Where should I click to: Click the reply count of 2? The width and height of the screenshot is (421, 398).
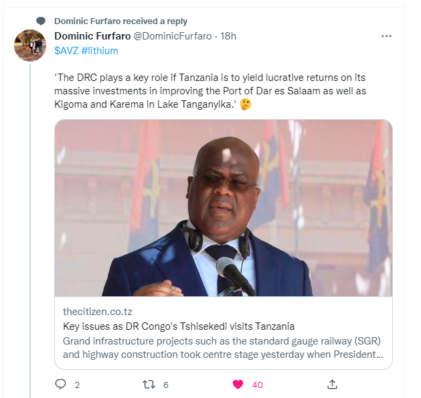[78, 385]
